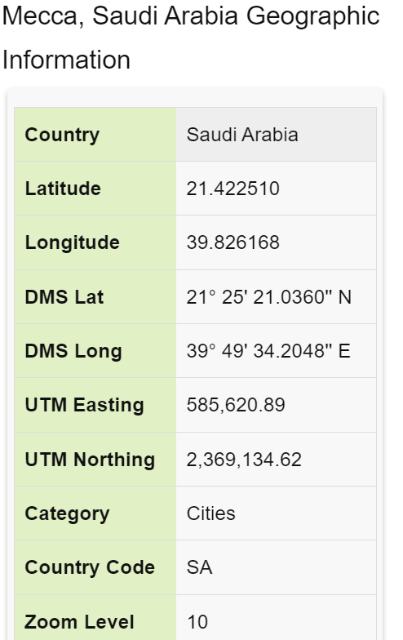The height and width of the screenshot is (640, 403).
Task: Select the Latitude label cell
Action: [95, 188]
